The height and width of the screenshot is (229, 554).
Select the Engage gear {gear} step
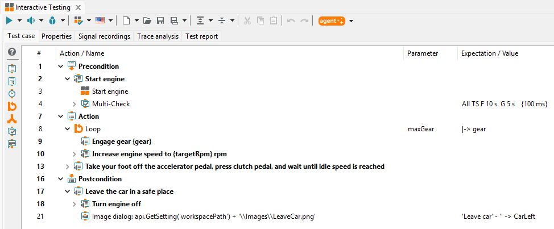pos(122,141)
